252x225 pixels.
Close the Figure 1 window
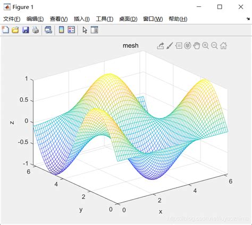click(x=241, y=7)
